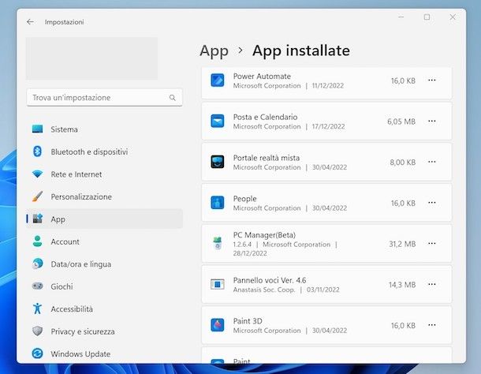Click the search magnifier icon in the settings search box
Viewport: 481px width, 374px height.
(x=173, y=98)
